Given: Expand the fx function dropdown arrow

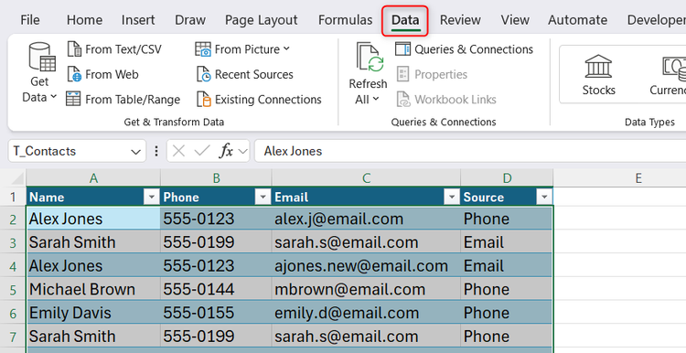Looking at the screenshot, I should click(x=242, y=152).
